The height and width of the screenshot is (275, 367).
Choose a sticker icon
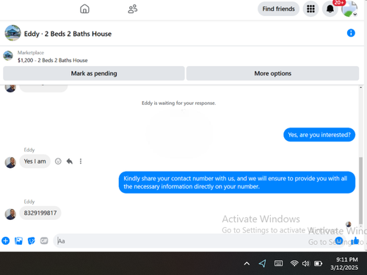click(x=32, y=241)
